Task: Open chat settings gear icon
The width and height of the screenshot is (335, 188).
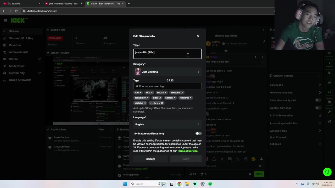Action: (250, 174)
